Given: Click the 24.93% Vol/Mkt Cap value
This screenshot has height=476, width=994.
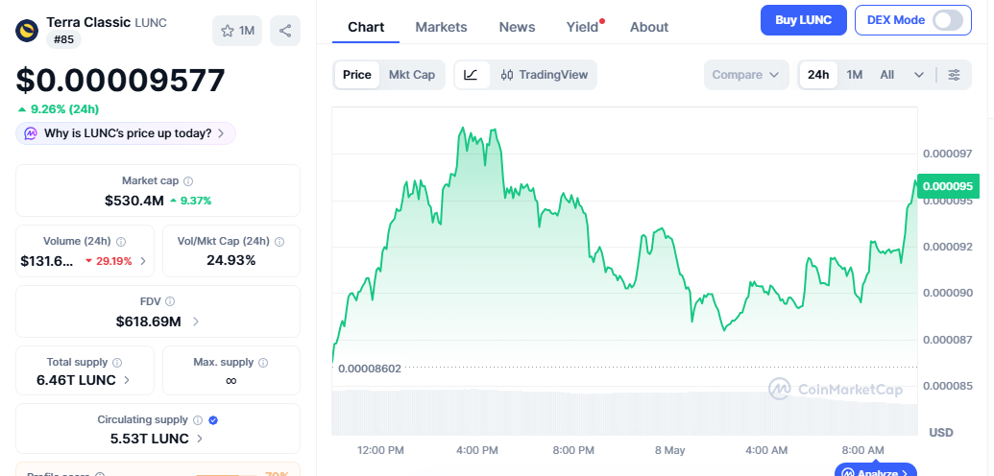Looking at the screenshot, I should point(230,260).
